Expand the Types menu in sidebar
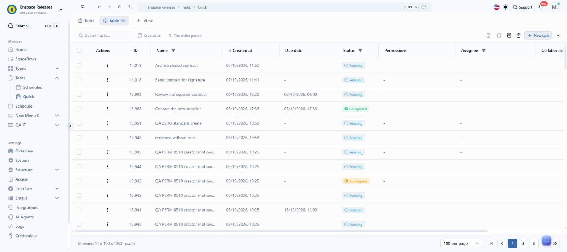The width and height of the screenshot is (567, 252). point(57,68)
